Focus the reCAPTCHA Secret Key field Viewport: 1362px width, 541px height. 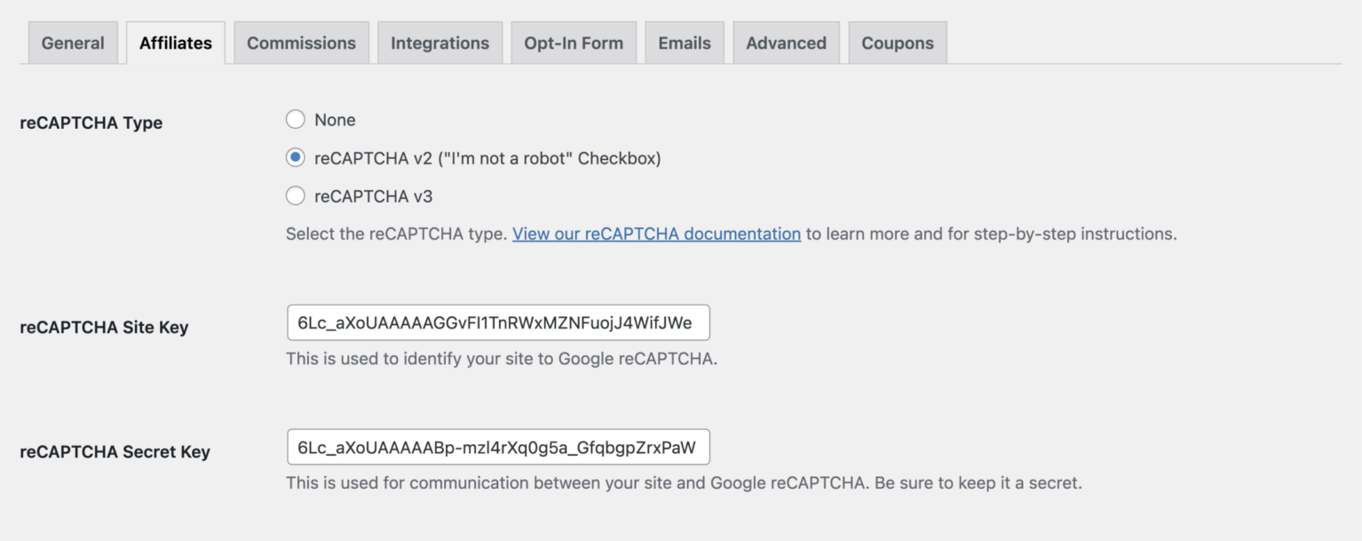point(497,447)
